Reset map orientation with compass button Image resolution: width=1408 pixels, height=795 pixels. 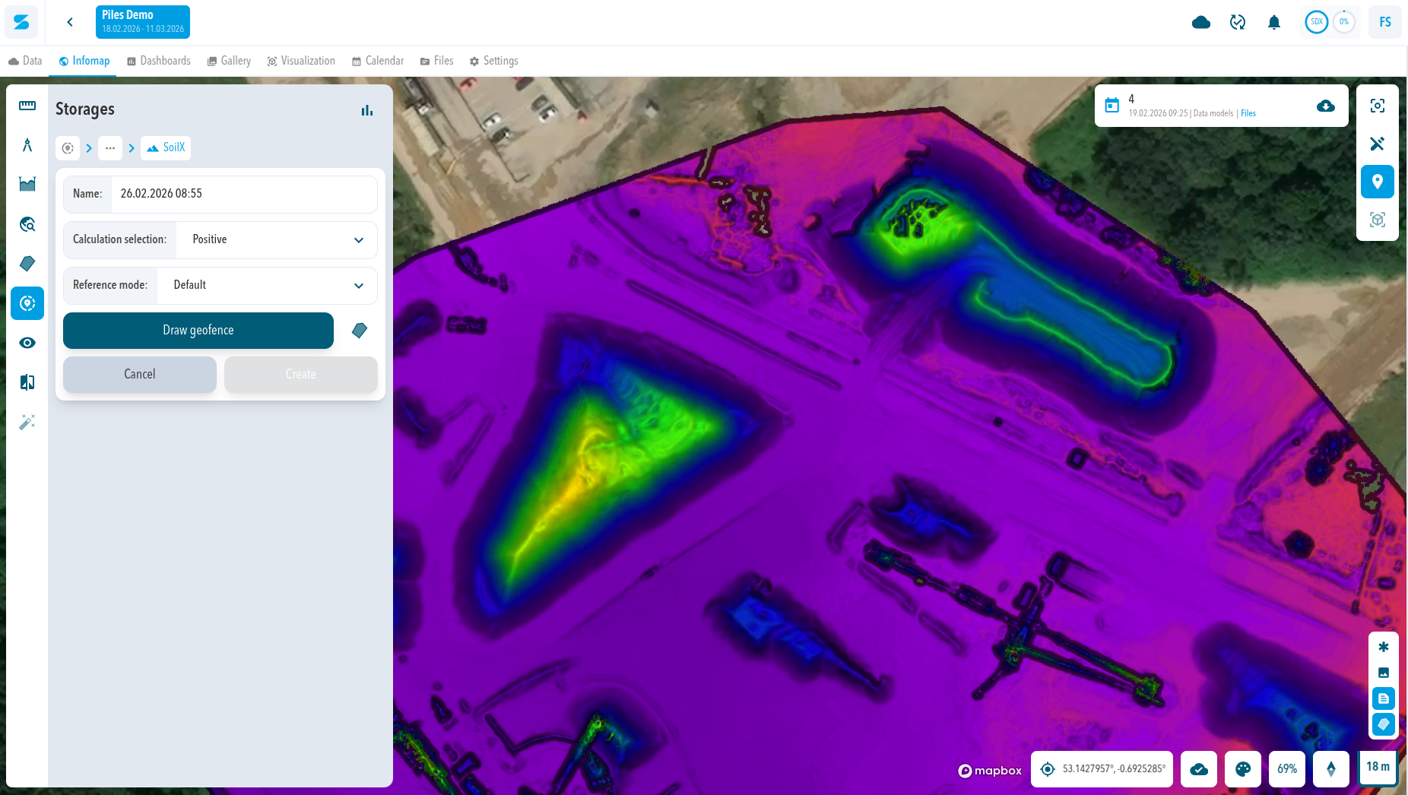click(1331, 769)
